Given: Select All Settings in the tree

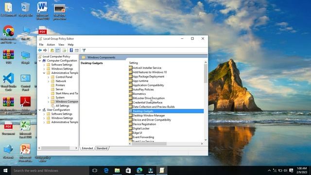Looking at the screenshot, I should click(x=62, y=106).
